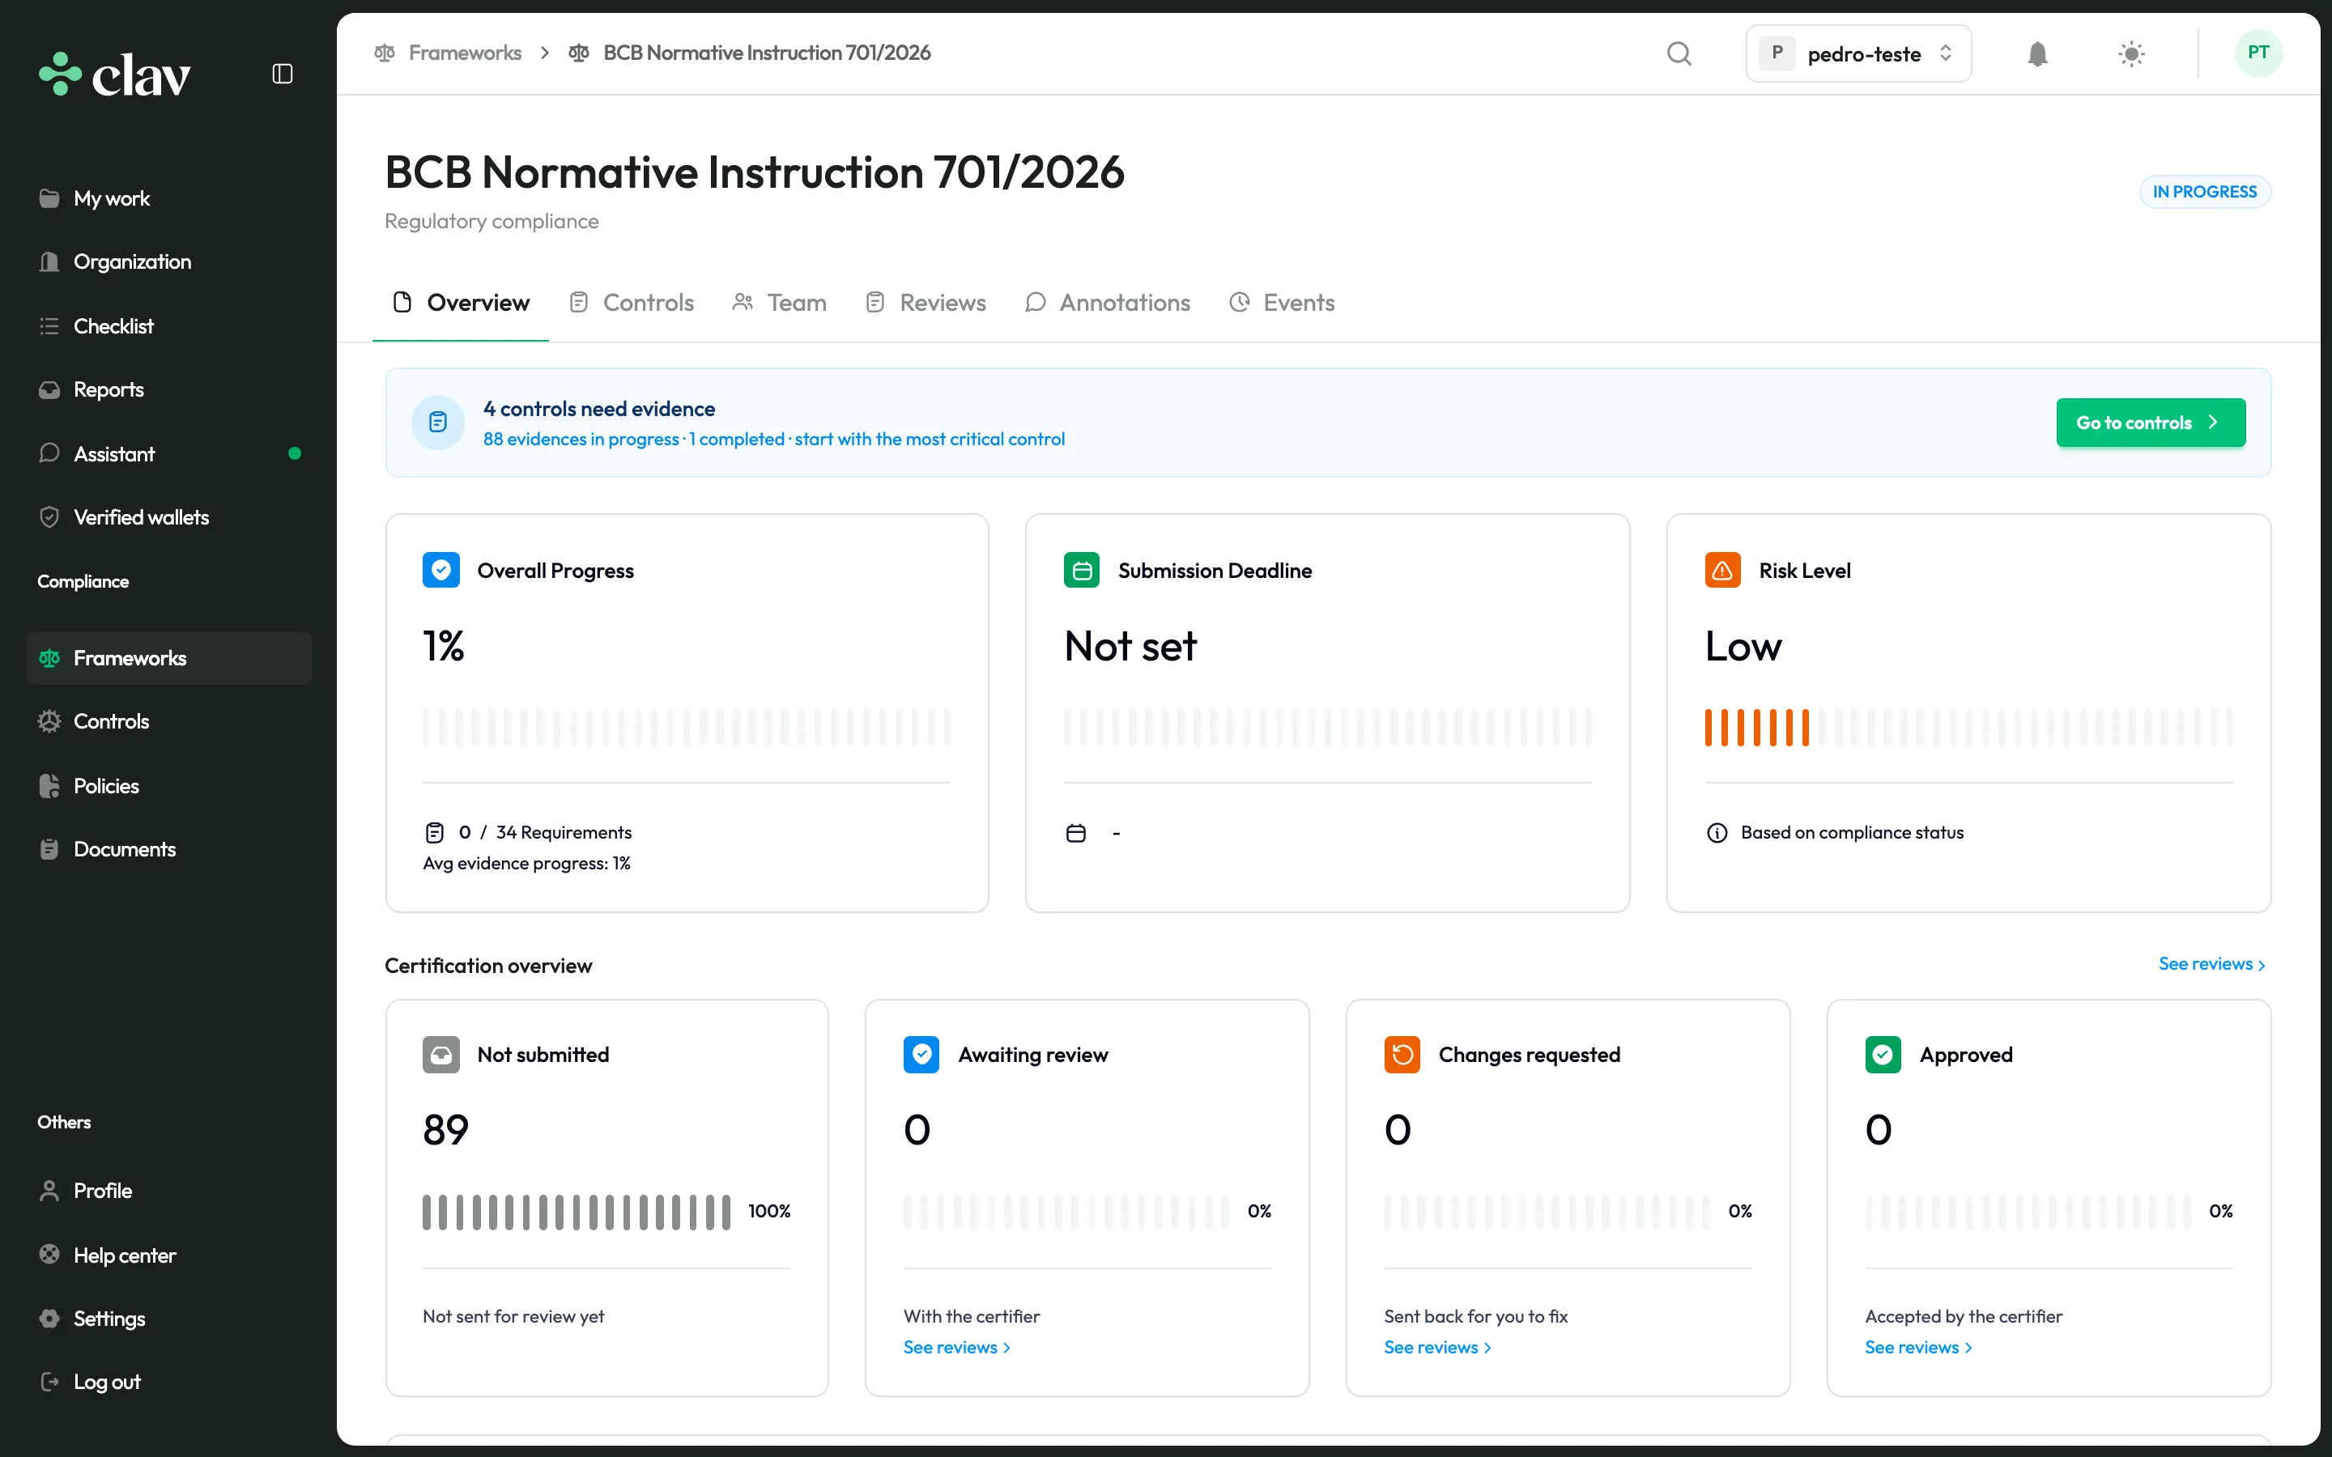Switch to the Events tab

(x=1283, y=304)
